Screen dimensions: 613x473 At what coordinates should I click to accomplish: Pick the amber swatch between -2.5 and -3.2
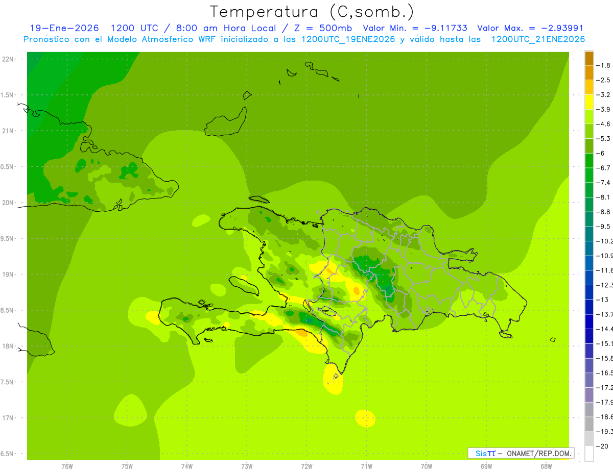589,87
